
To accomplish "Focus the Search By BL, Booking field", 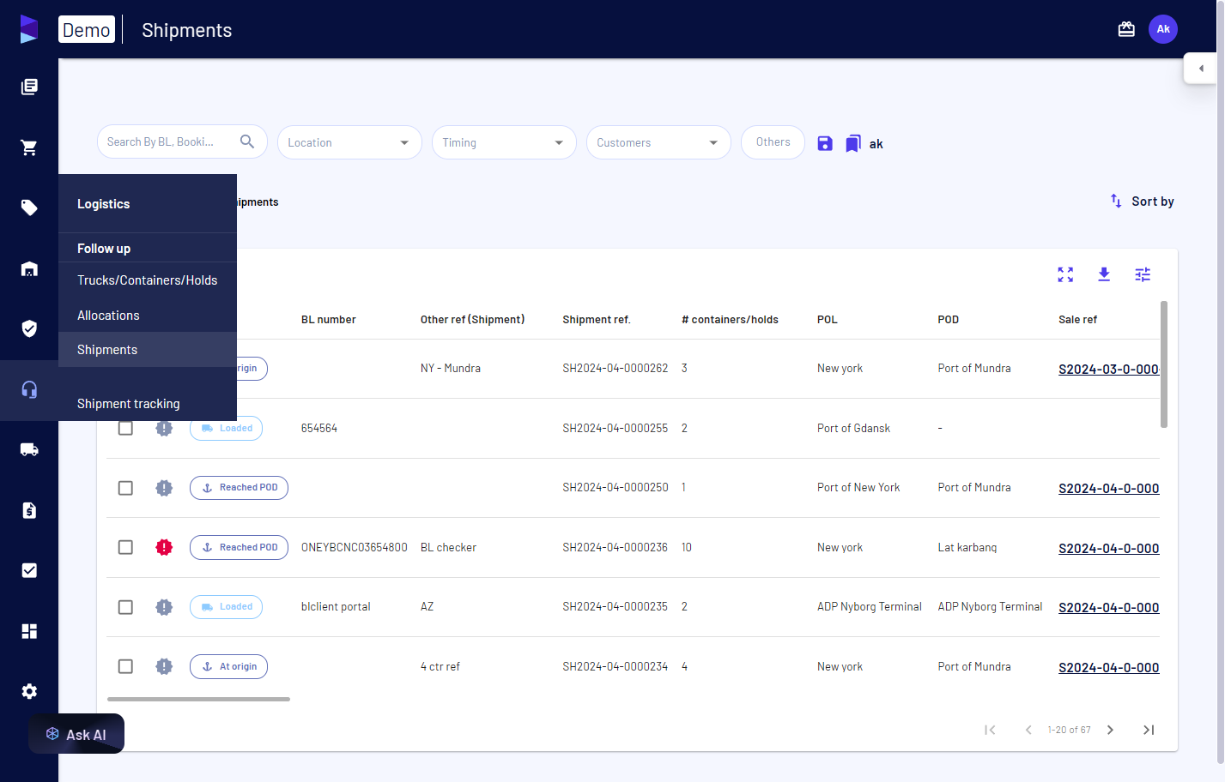I will click(x=182, y=142).
